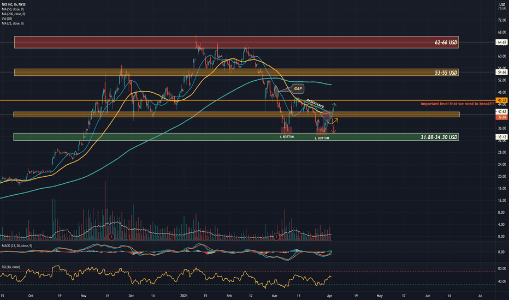
Task: Select the MA (50, close, 0) indicator legend
Action: click(x=13, y=9)
